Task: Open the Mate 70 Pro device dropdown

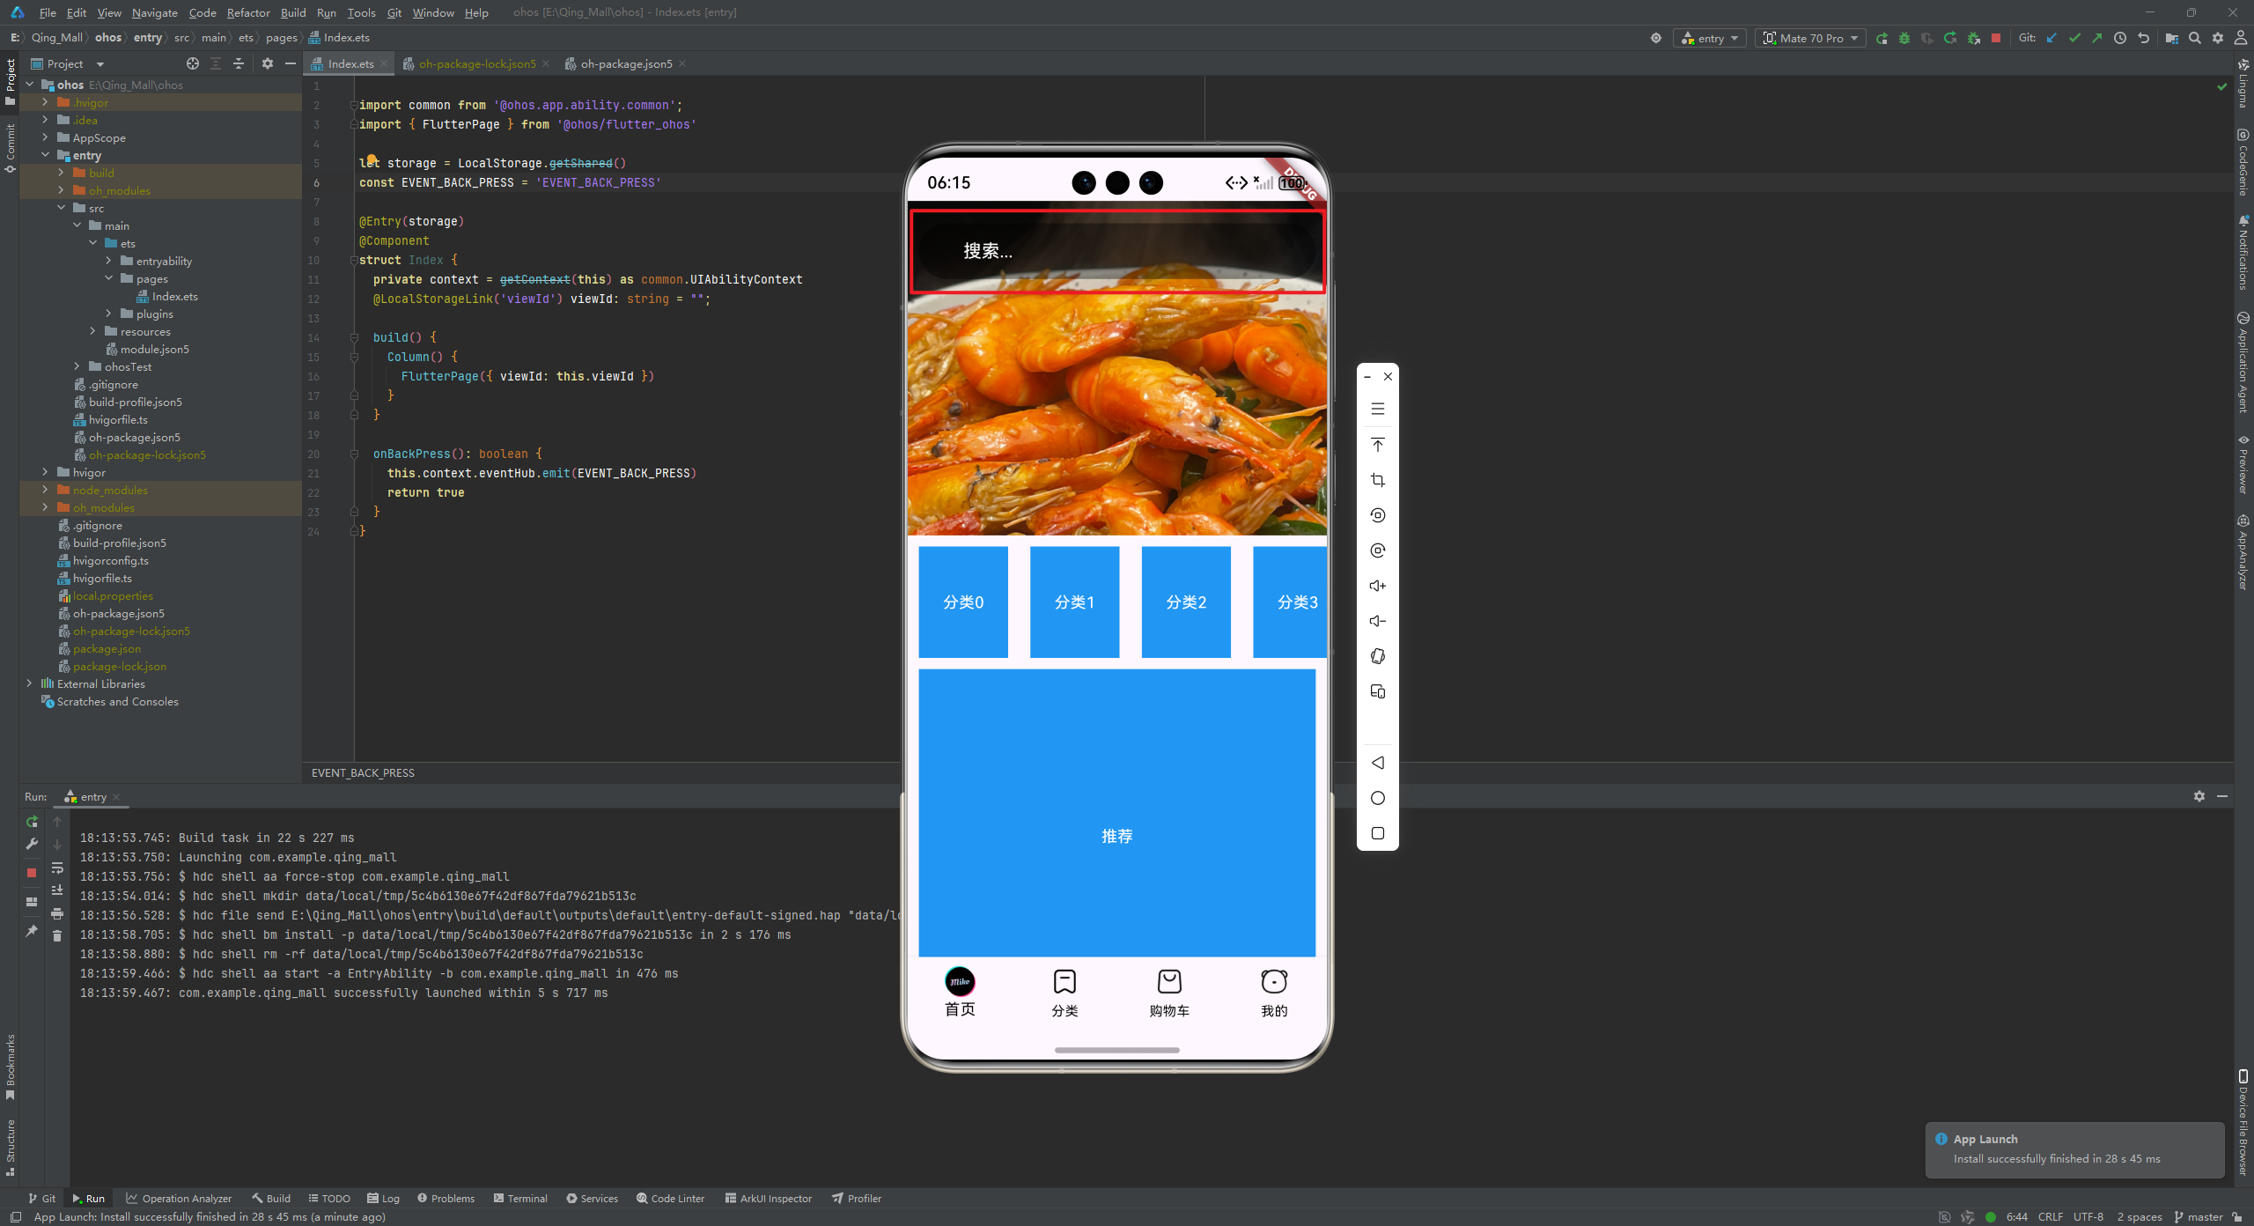Action: pos(1810,38)
